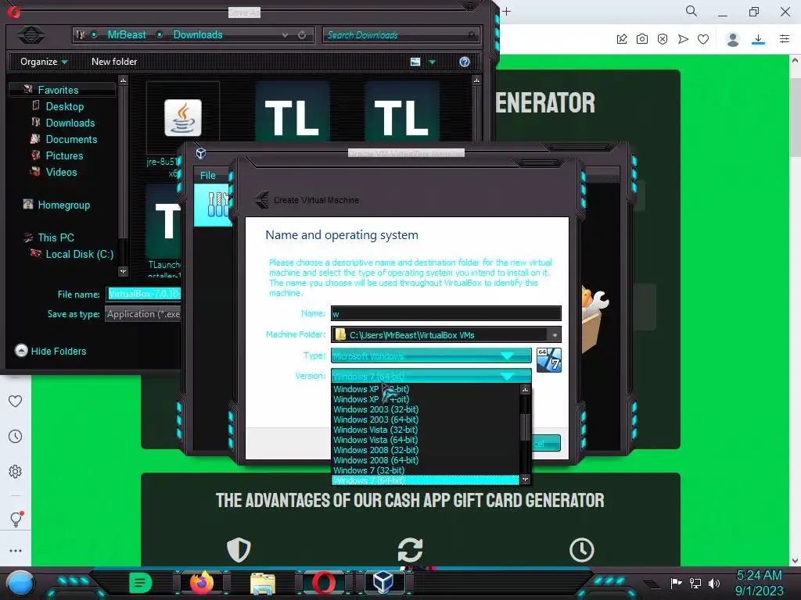Click Start orb on the taskbar
This screenshot has height=600, width=801.
tap(20, 584)
